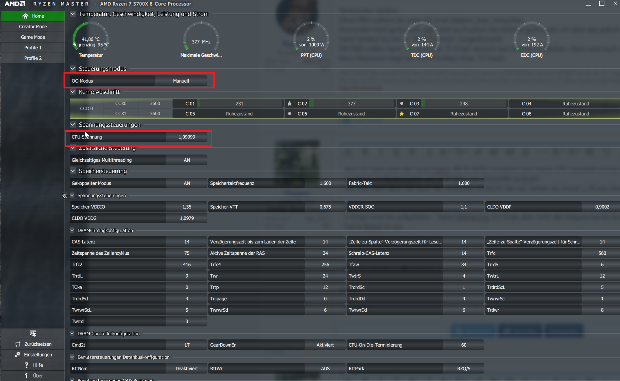
Task: Click the star icon on core C 02
Action: (x=289, y=104)
